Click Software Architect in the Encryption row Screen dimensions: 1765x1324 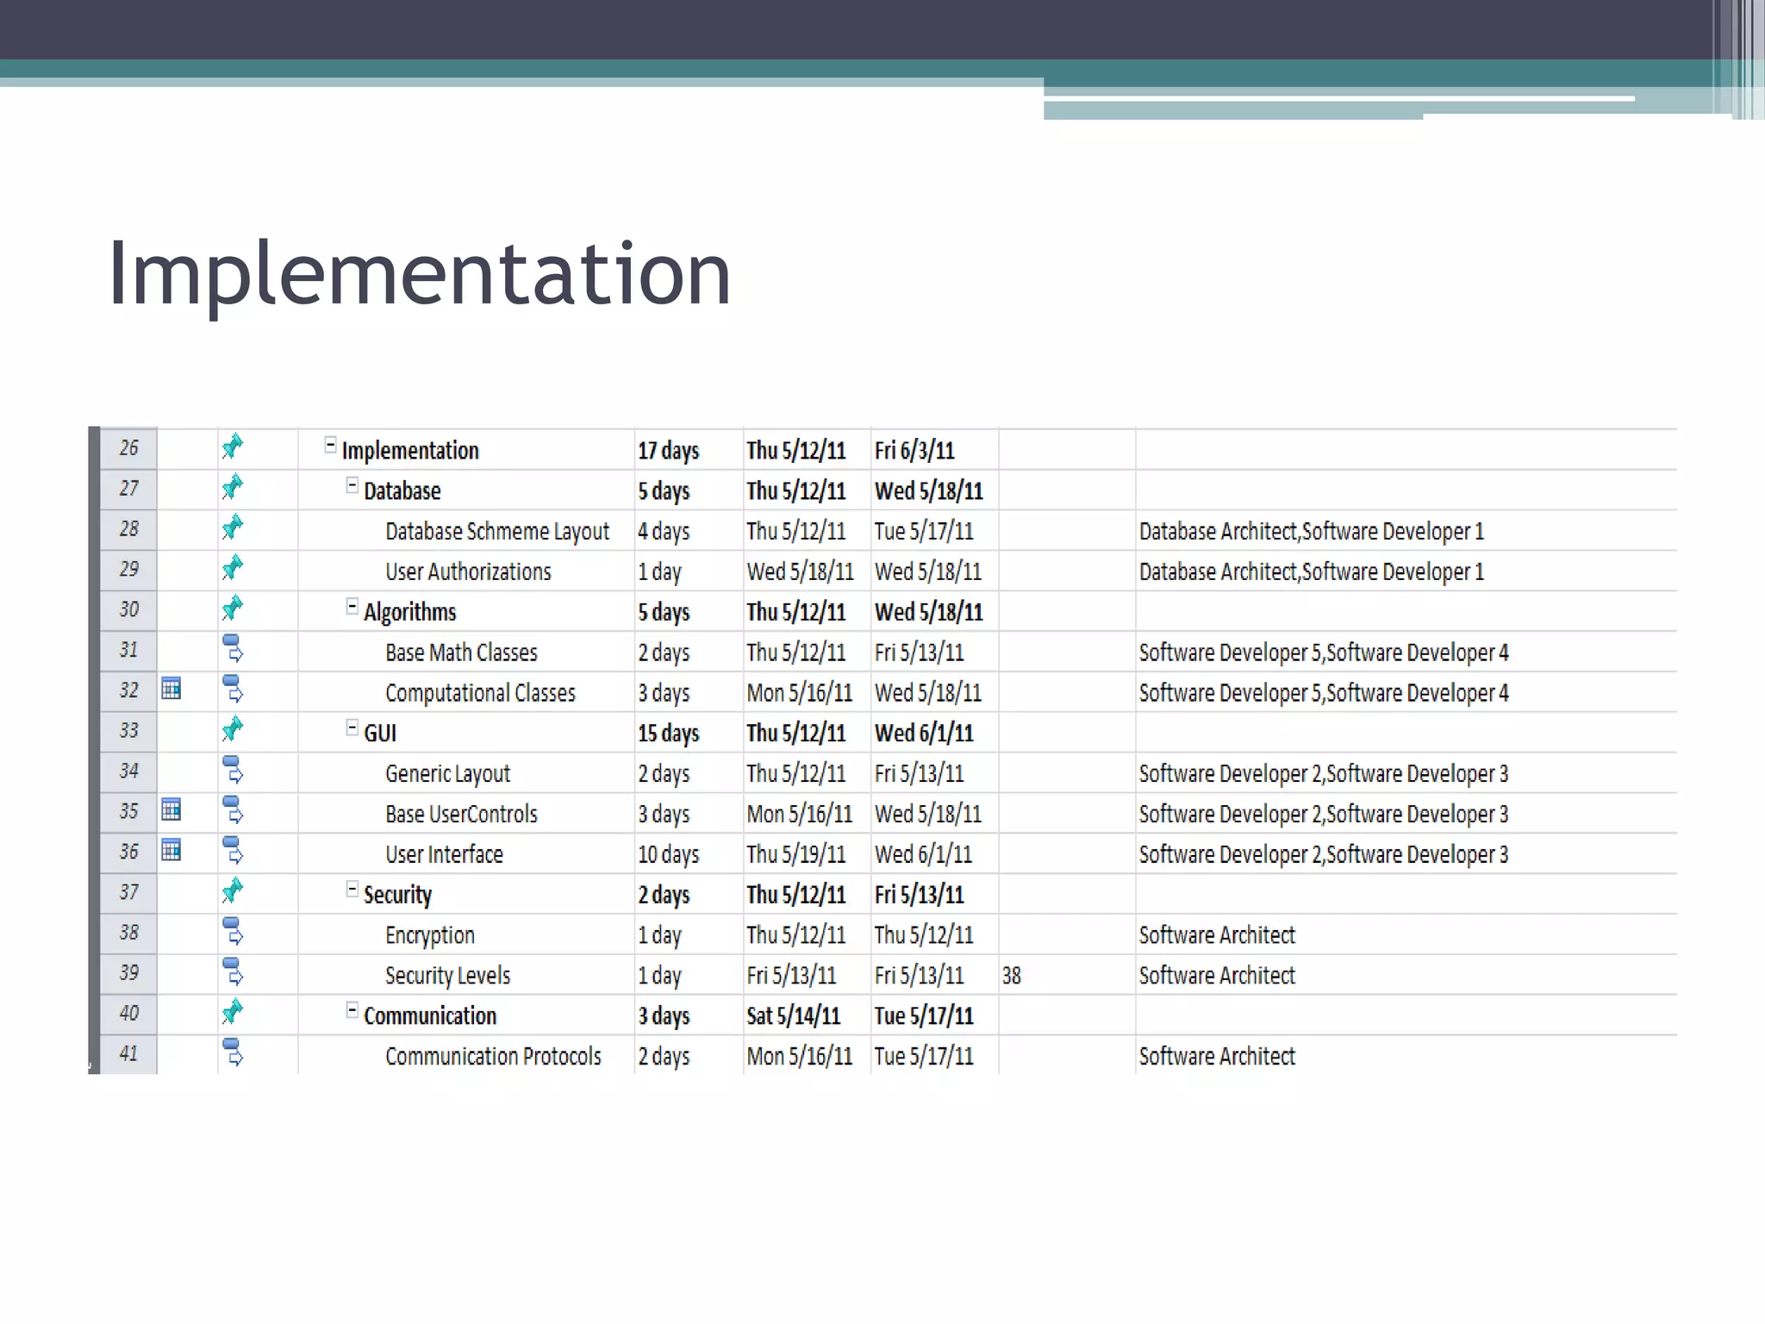[1217, 935]
